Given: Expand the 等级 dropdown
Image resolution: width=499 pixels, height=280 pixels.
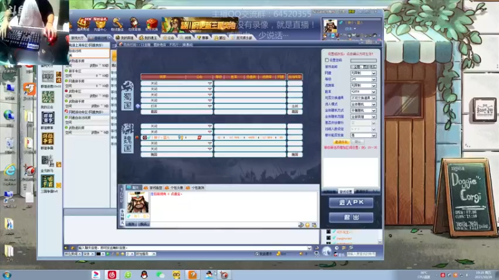Looking at the screenshot, I should (363, 79).
